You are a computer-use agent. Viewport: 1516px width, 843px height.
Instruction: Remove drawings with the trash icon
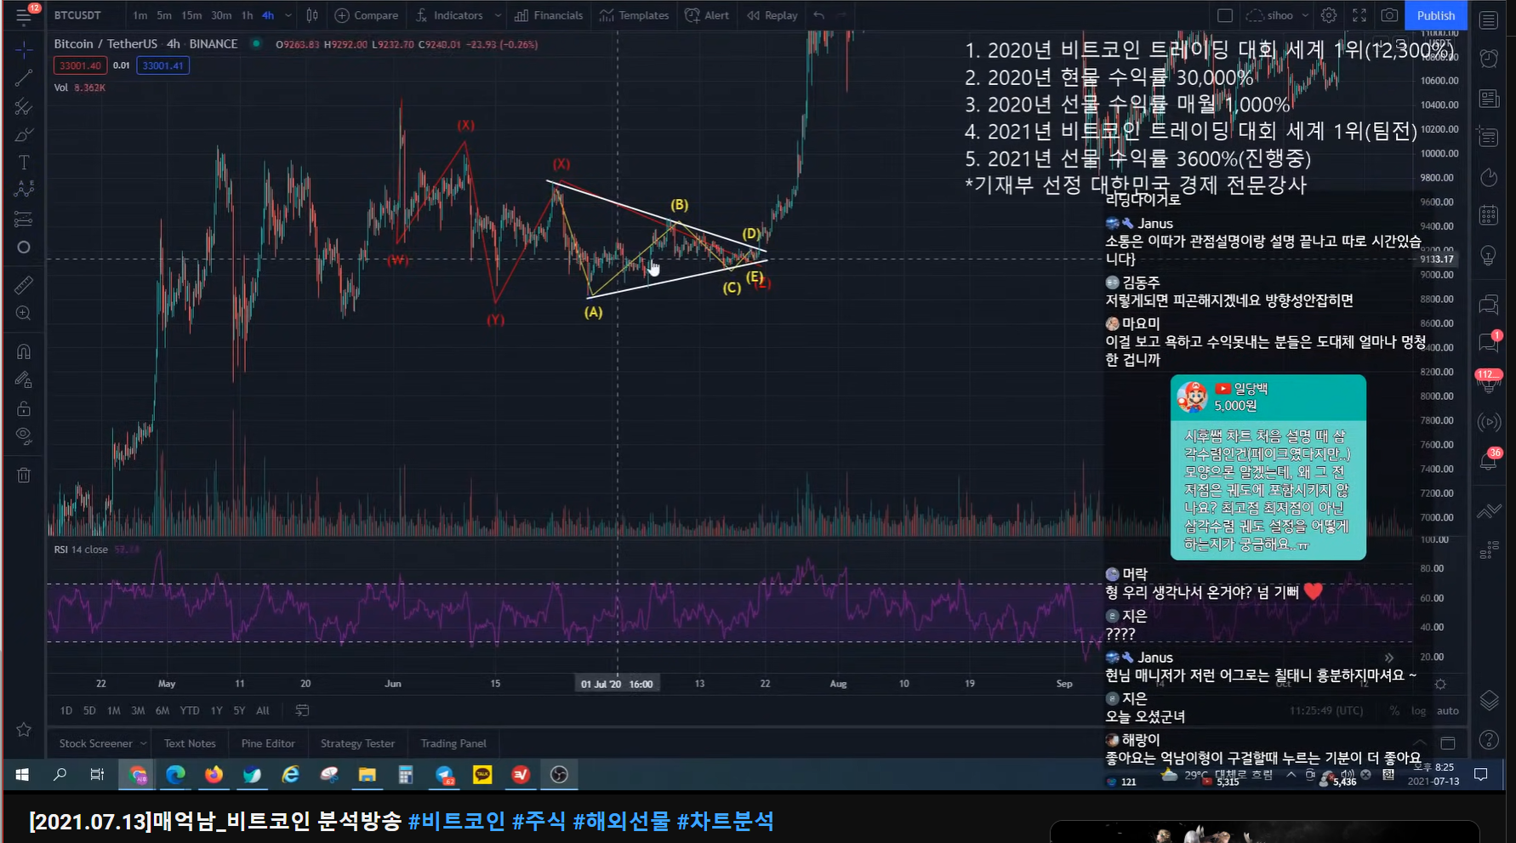pos(24,475)
